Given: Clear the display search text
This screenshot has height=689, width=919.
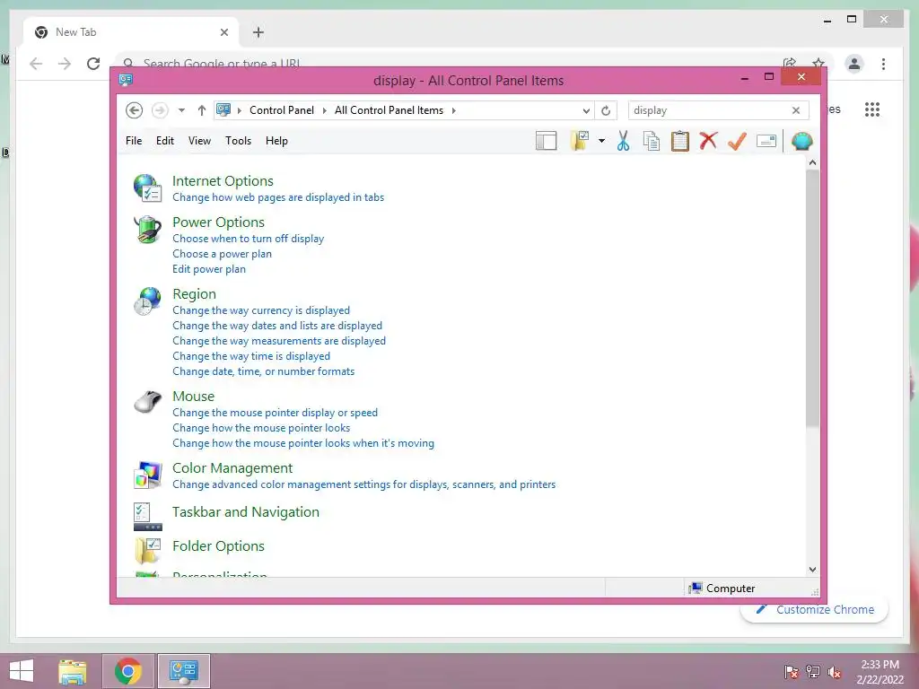Looking at the screenshot, I should pos(796,110).
